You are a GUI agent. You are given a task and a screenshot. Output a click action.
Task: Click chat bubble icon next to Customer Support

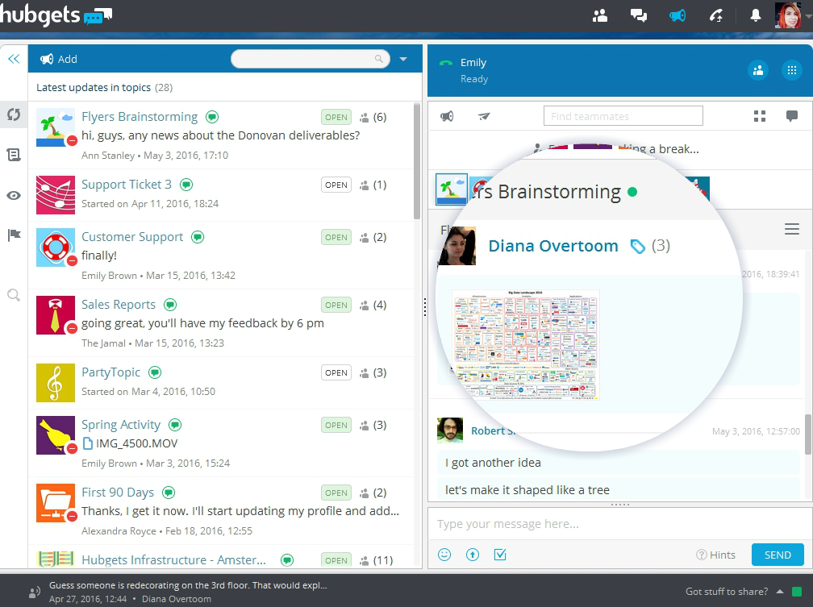tap(198, 238)
